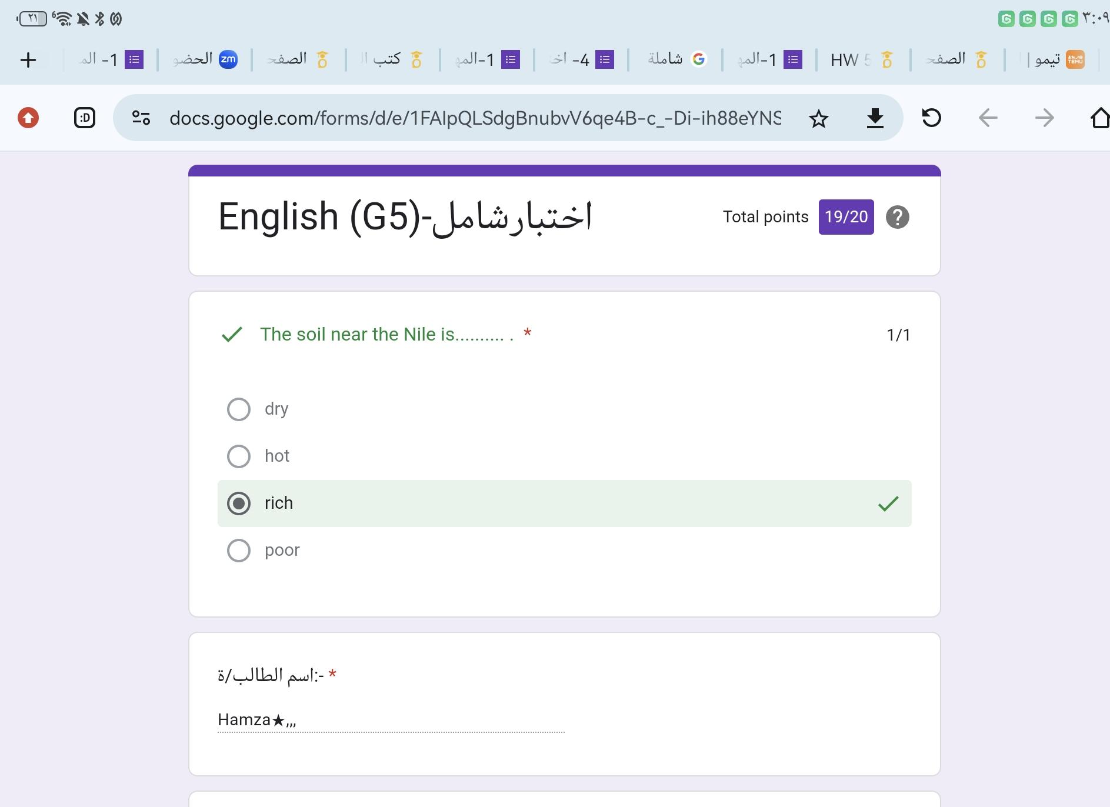Click the student name field showing Hamza
This screenshot has height=807, width=1110.
click(391, 720)
